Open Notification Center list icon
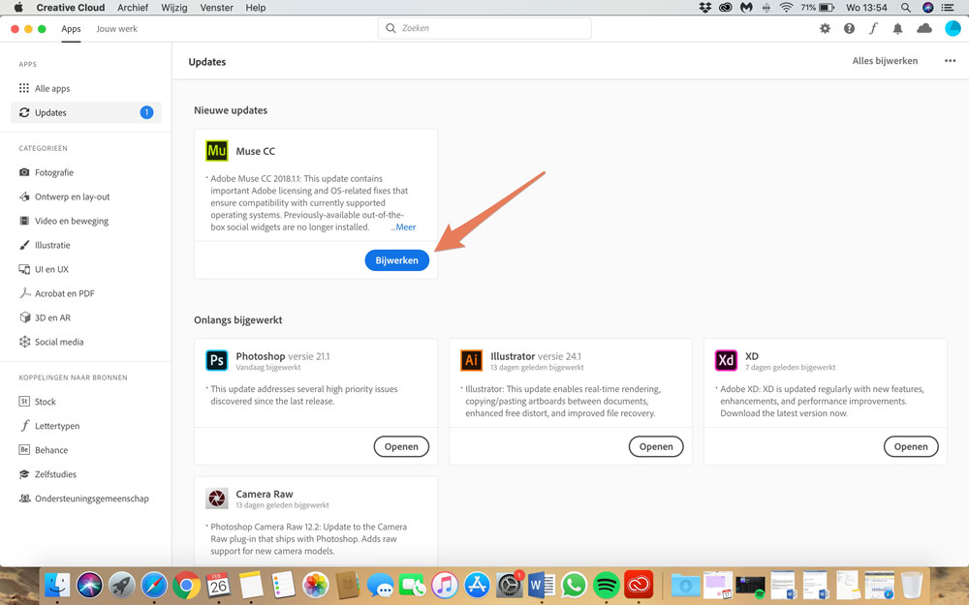The height and width of the screenshot is (605, 969). click(948, 8)
